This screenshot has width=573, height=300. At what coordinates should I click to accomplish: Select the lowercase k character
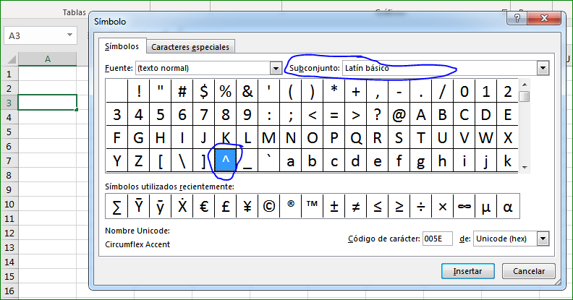click(508, 160)
